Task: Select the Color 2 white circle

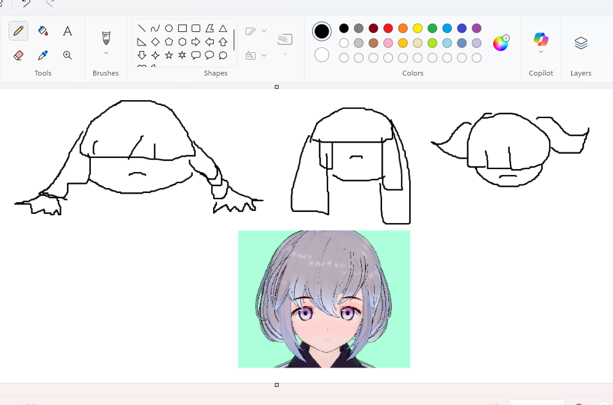Action: coord(322,55)
